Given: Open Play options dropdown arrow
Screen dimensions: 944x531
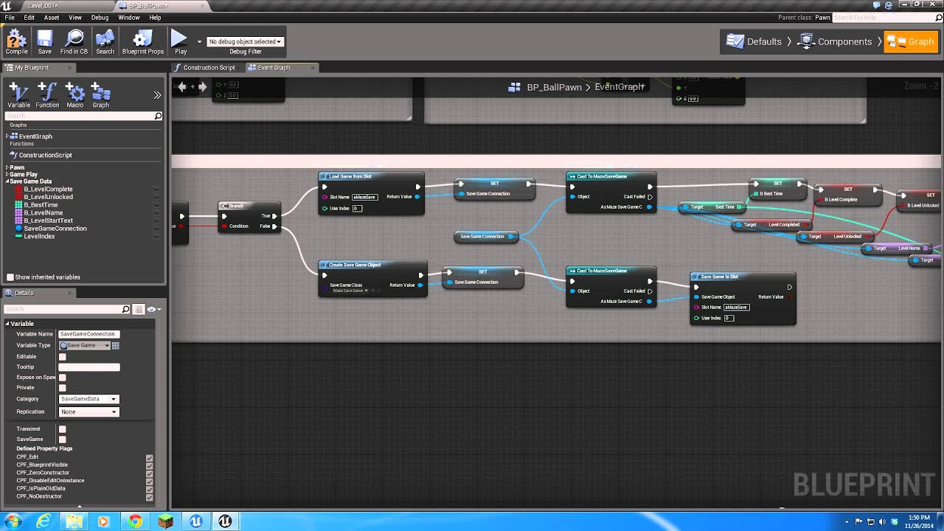Looking at the screenshot, I should tap(199, 41).
